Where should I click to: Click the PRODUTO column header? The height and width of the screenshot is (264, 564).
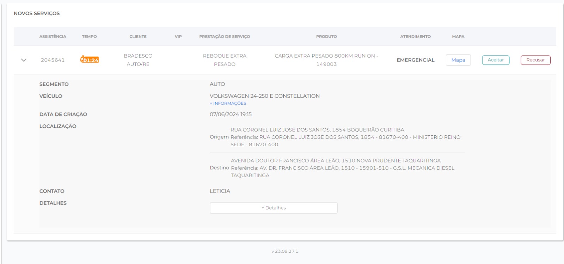[x=326, y=37]
